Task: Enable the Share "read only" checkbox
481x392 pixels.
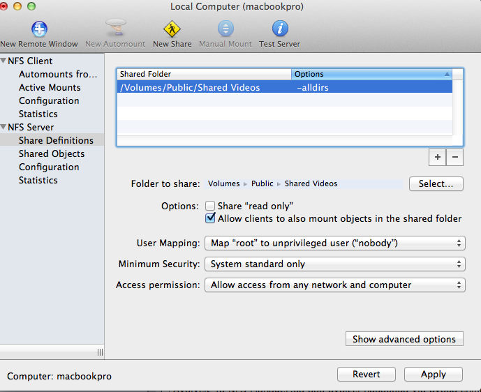Action: click(210, 206)
